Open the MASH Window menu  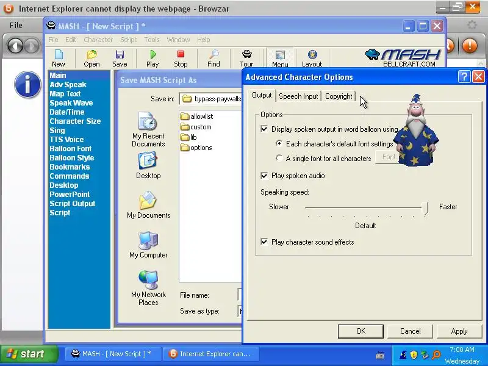(178, 40)
